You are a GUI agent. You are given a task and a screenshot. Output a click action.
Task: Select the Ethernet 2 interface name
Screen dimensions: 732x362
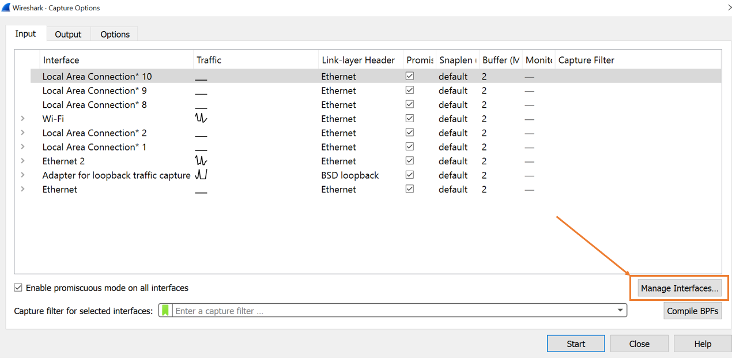pos(63,161)
